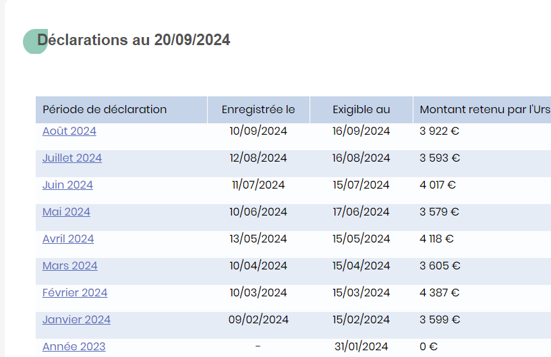The image size is (551, 357).
Task: Select the 31/01/2024 due date cell
Action: (361, 346)
